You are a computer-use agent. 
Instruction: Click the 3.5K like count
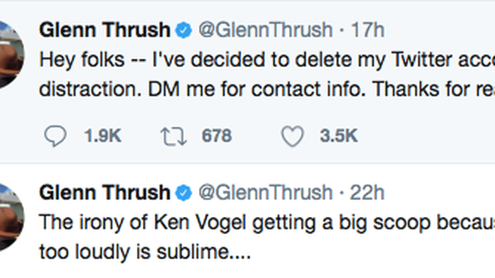coord(339,136)
